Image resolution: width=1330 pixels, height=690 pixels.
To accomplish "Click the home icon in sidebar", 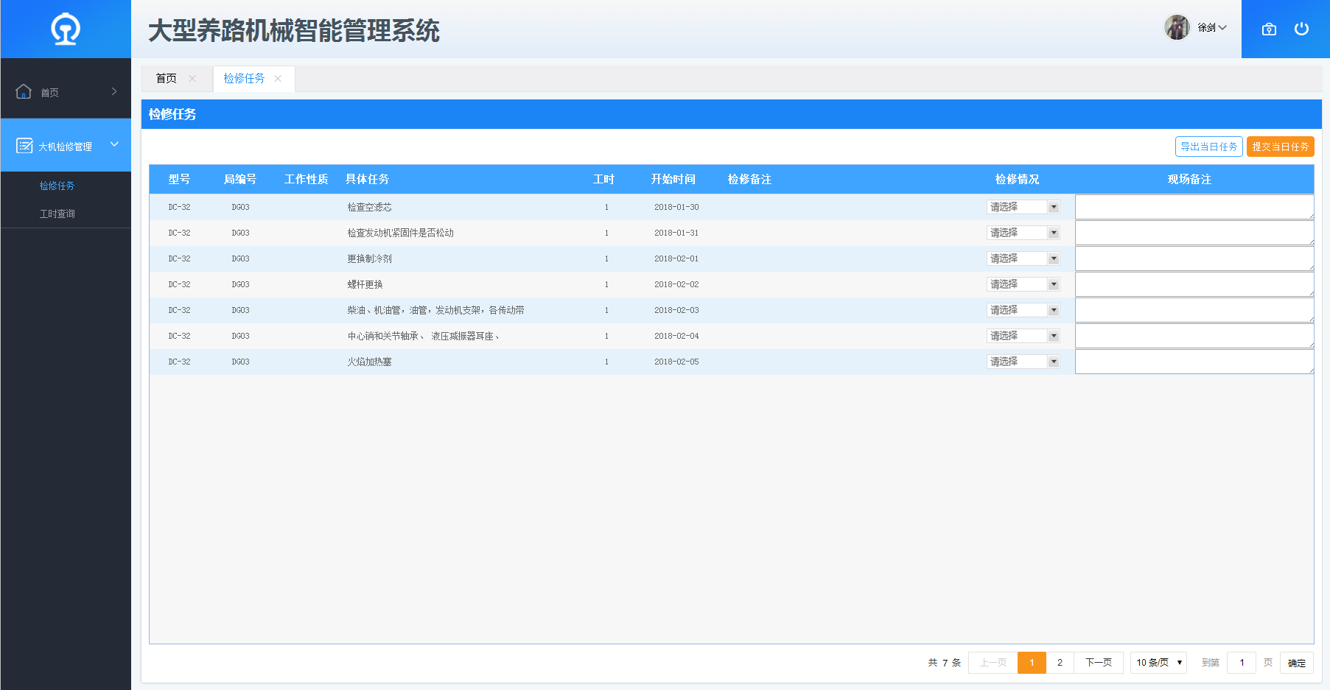I will click(x=24, y=91).
